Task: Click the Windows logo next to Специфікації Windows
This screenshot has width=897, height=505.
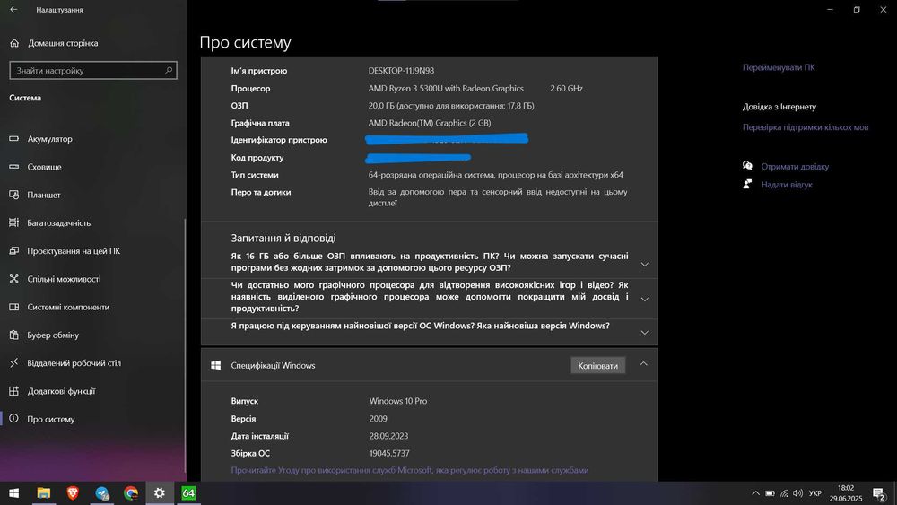Action: (215, 365)
